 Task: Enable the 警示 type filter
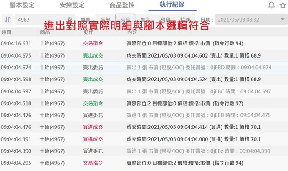[145, 20]
